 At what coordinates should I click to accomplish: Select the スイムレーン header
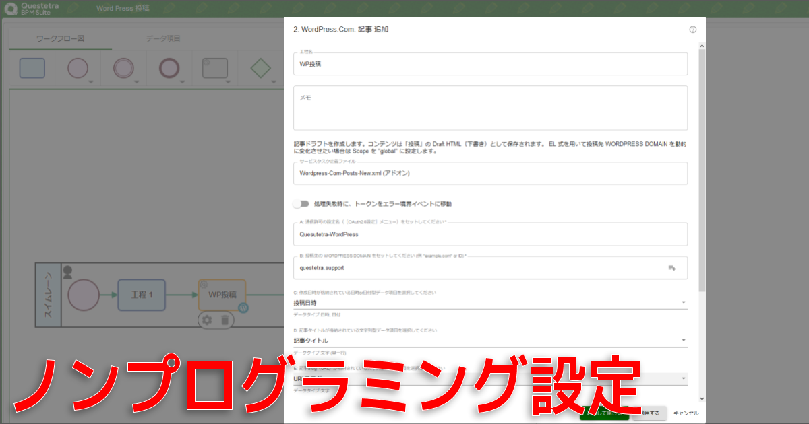(48, 295)
